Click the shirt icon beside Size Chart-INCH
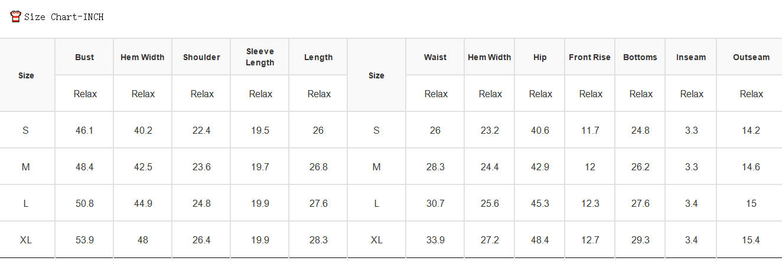The image size is (782, 261). click(x=16, y=16)
